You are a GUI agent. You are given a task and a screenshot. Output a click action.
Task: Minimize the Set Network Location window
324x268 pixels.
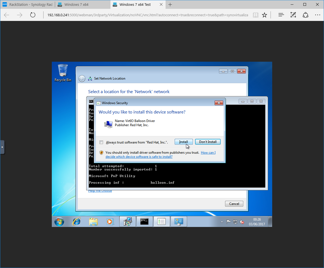coord(223,71)
